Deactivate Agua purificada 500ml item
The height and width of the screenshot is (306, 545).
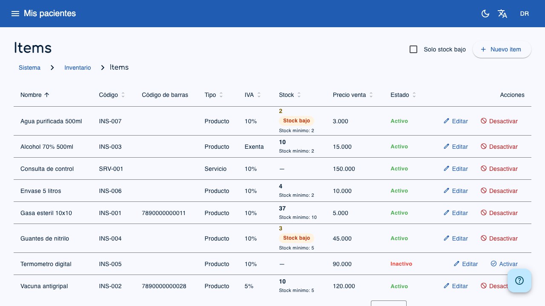tap(499, 121)
